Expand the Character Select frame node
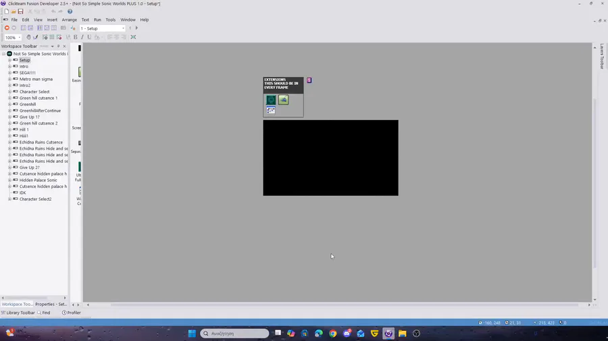The image size is (608, 341). (x=9, y=92)
